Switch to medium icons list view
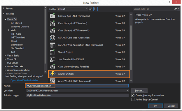 (95, 9)
